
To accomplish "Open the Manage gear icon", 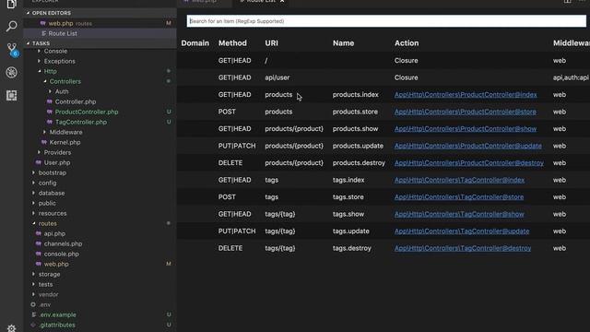I will pyautogui.click(x=12, y=328).
